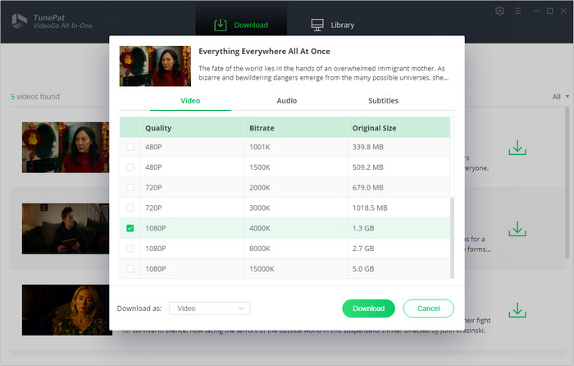
Task: Click download arrow icon for third video
Action: point(517,309)
